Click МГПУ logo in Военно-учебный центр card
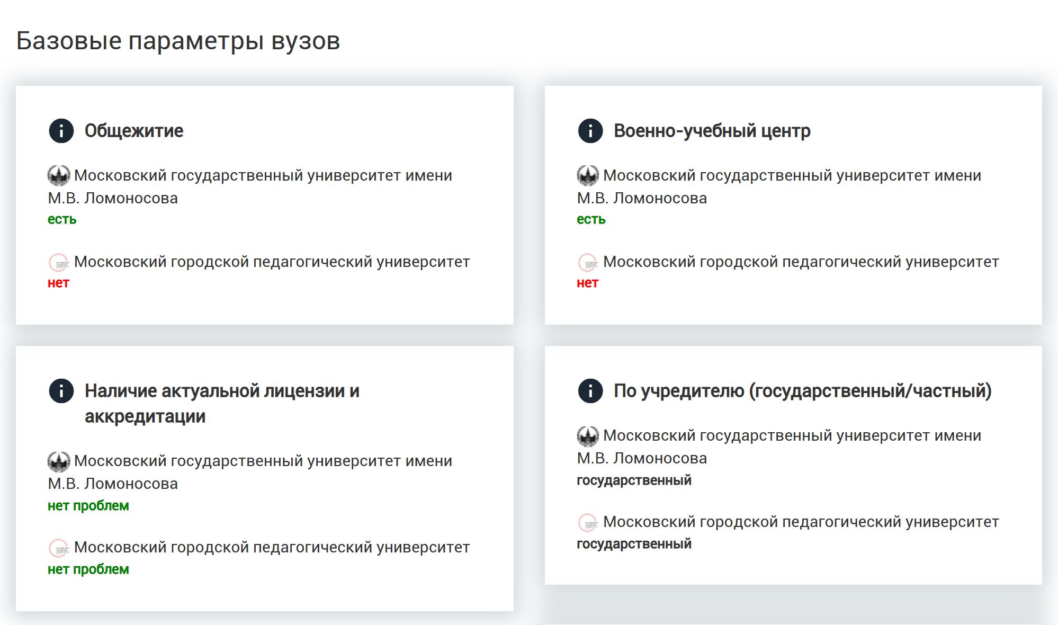1058x625 pixels. tap(588, 262)
